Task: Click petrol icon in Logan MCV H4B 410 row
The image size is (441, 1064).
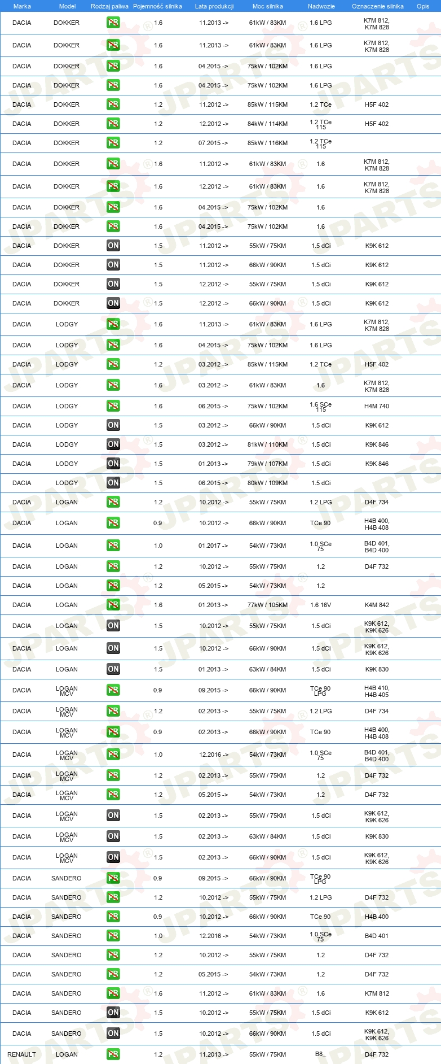Action: (x=113, y=690)
